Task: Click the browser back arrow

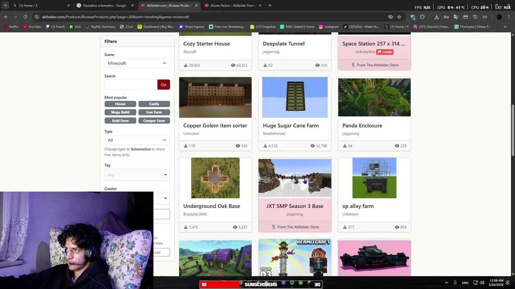Action: coord(6,17)
